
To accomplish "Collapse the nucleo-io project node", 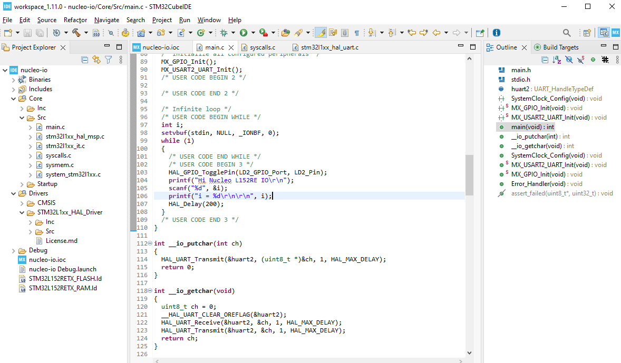I will pyautogui.click(x=5, y=70).
